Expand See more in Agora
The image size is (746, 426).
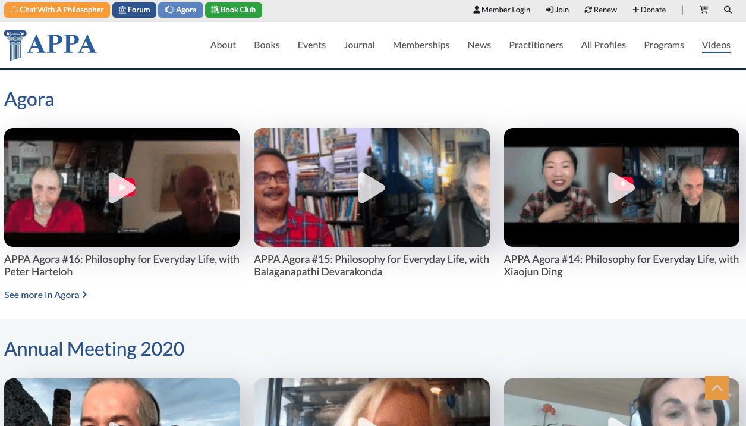(46, 295)
